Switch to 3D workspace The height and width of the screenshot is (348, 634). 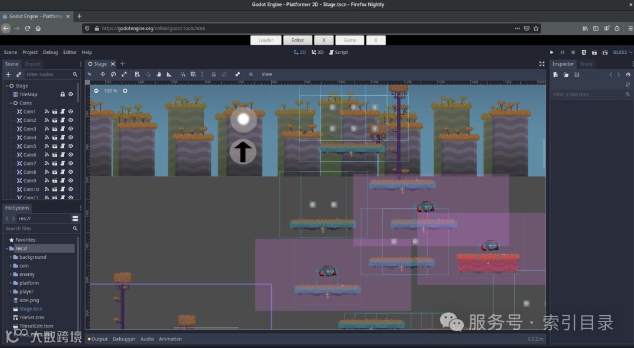click(318, 52)
